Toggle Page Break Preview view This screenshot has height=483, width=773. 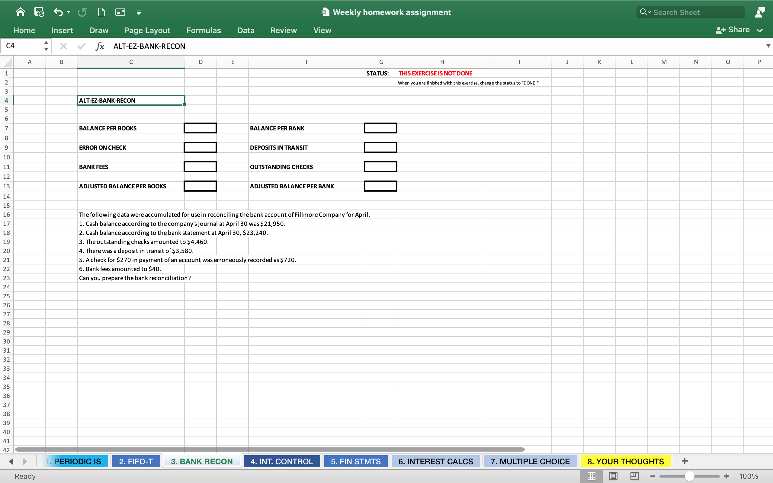coord(634,476)
